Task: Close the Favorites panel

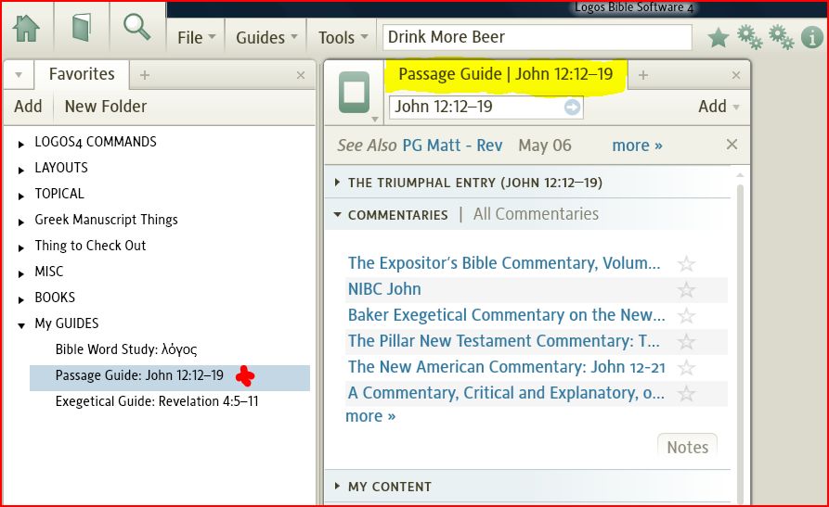Action: pyautogui.click(x=300, y=75)
